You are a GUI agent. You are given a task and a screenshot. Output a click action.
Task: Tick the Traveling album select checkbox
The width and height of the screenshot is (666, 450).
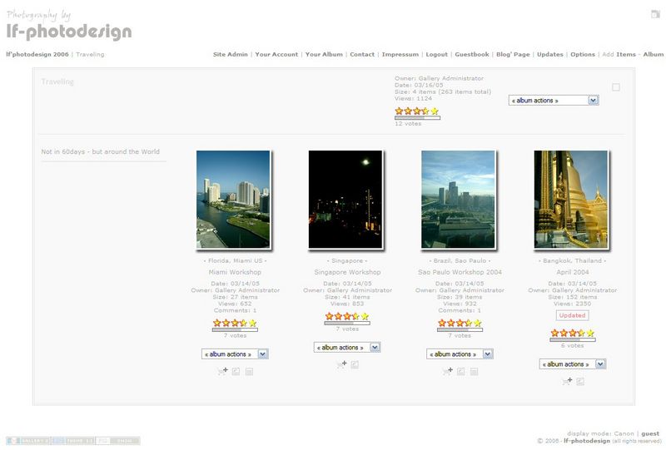(616, 87)
